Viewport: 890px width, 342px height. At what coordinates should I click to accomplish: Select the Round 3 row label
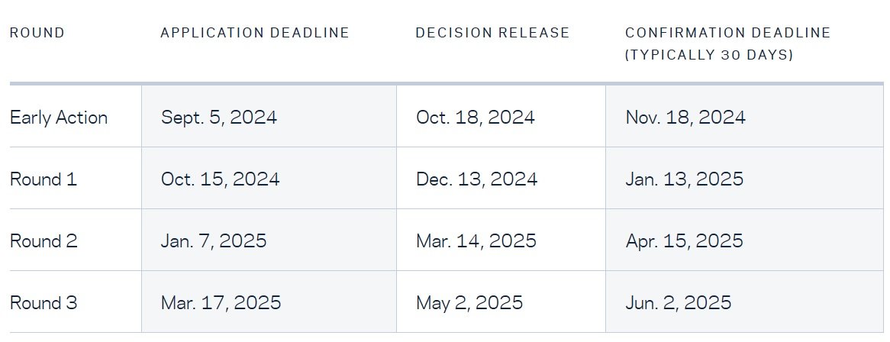(x=44, y=303)
